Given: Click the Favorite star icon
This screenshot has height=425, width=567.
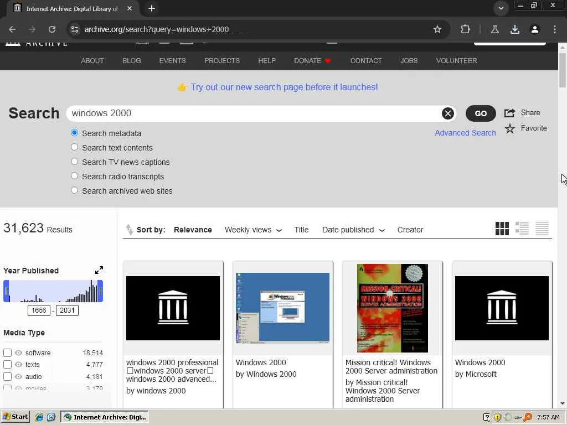Looking at the screenshot, I should pos(510,128).
